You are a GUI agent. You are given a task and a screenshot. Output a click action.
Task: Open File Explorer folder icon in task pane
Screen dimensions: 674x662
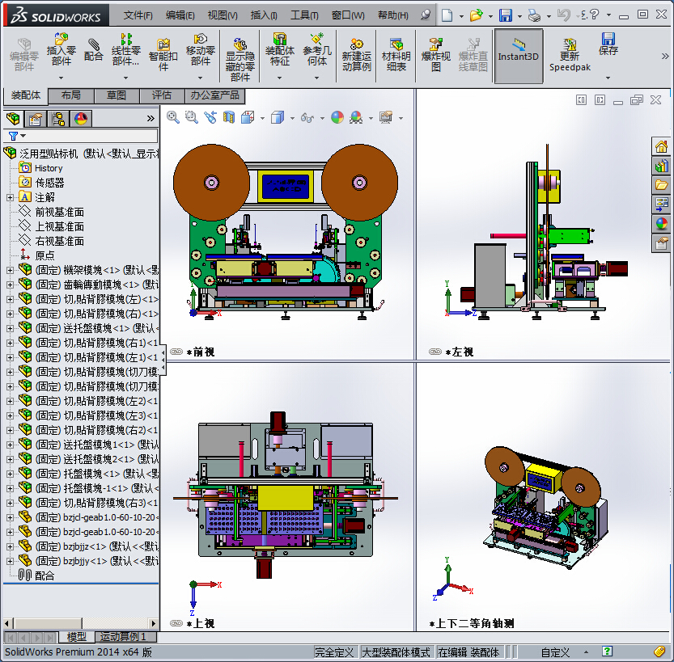[661, 185]
